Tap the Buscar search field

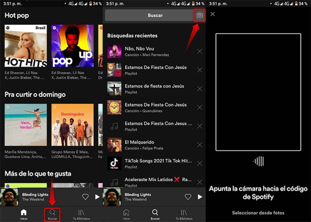coord(155,15)
